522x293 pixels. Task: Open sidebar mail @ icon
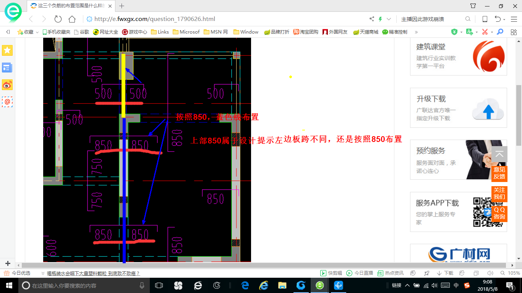point(7,101)
